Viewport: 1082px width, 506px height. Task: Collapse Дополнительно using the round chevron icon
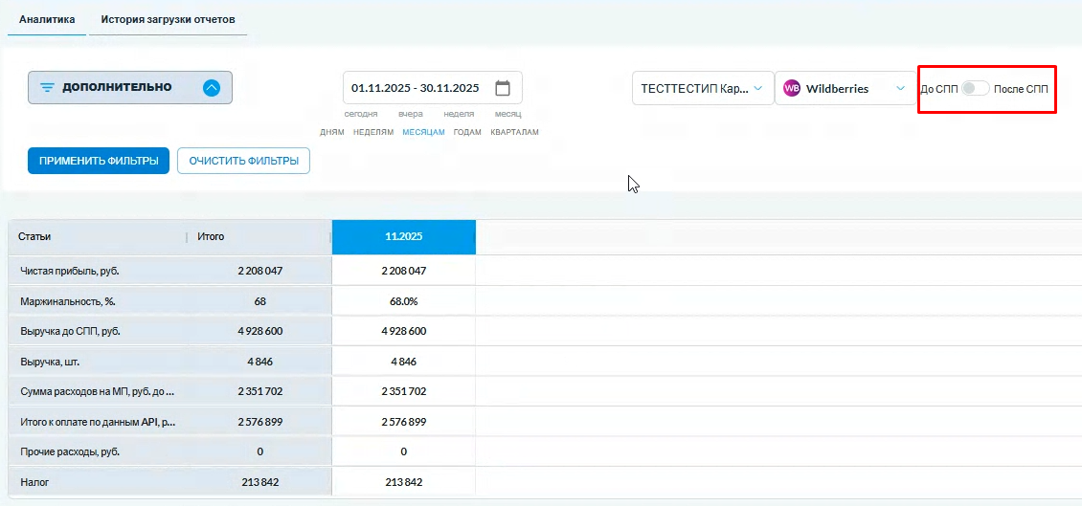click(212, 87)
